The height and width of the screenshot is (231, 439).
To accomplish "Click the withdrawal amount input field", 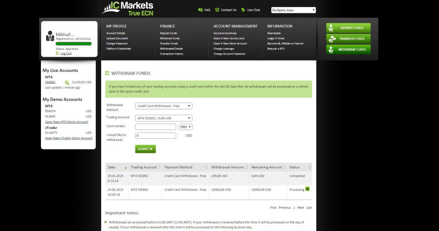I will tap(156, 135).
